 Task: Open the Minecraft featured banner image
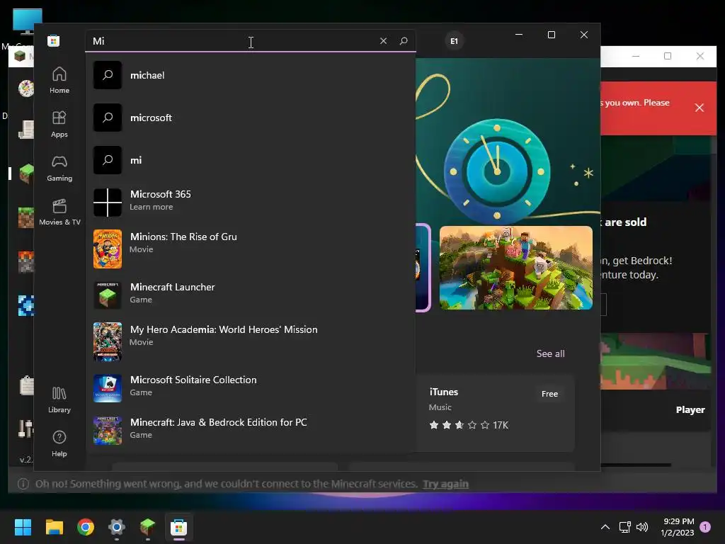pyautogui.click(x=515, y=268)
